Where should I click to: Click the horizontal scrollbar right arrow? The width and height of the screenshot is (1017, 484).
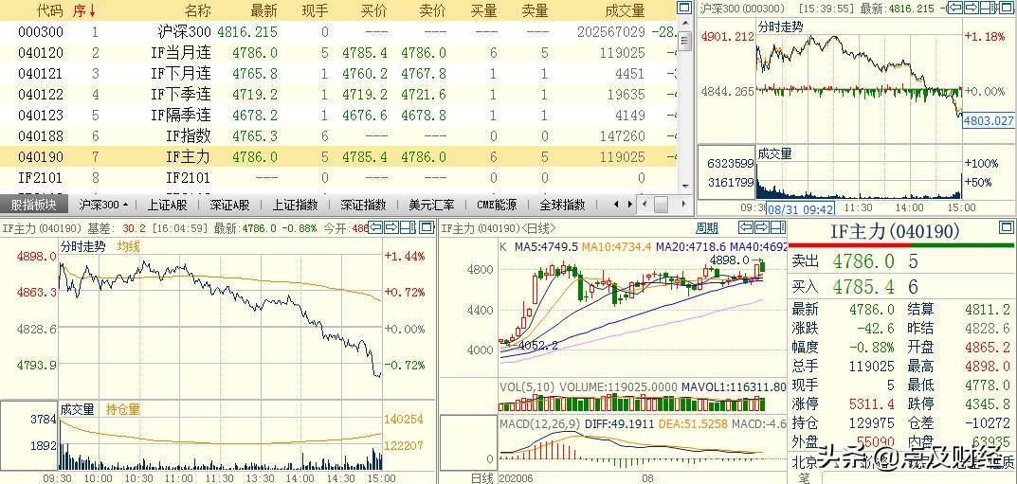pos(683,205)
